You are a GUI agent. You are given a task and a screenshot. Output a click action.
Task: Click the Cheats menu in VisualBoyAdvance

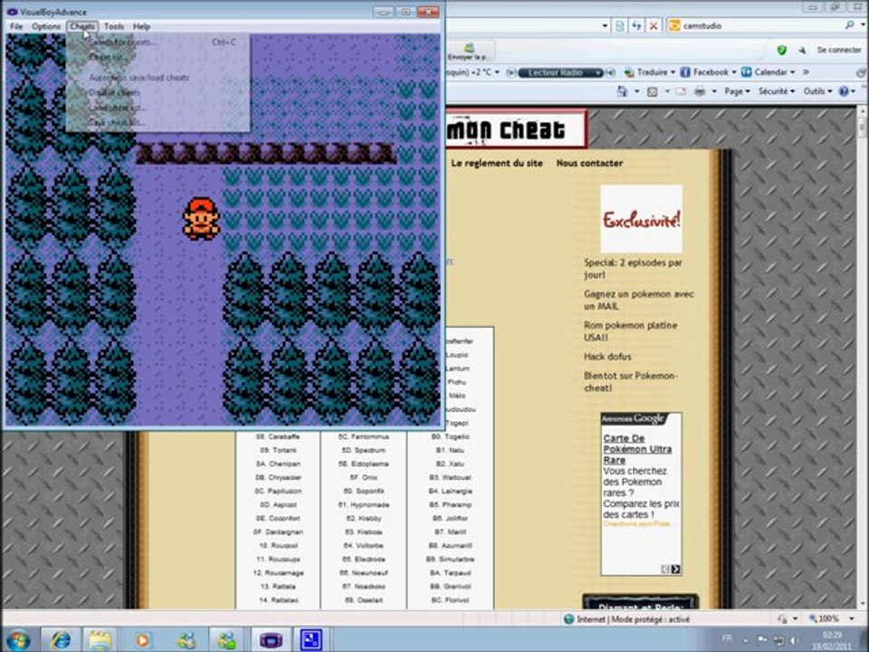pyautogui.click(x=82, y=26)
